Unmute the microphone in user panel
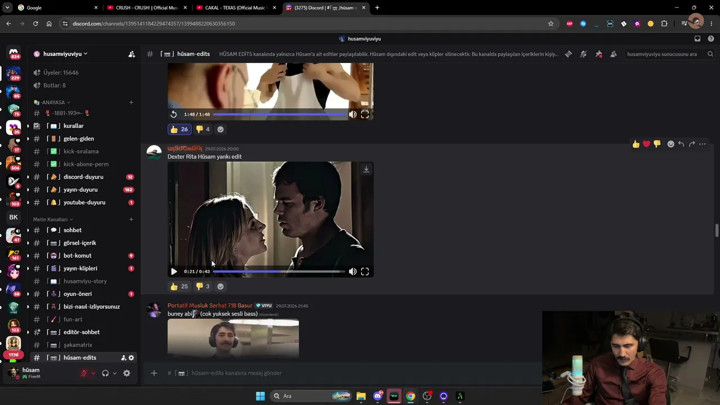The width and height of the screenshot is (720, 405). coord(84,373)
